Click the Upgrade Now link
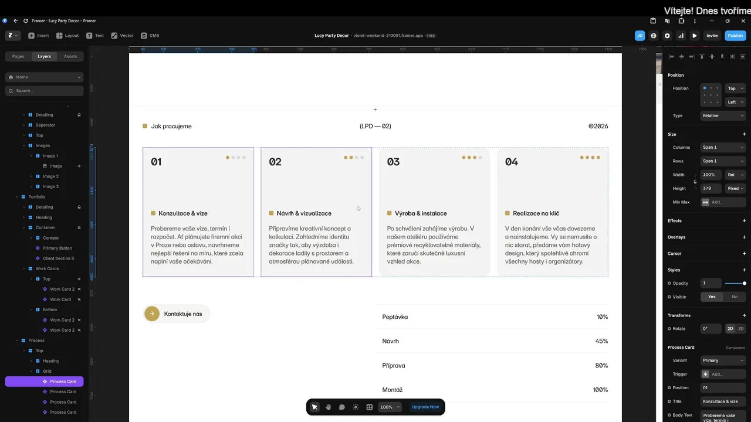The width and height of the screenshot is (751, 422). click(425, 407)
